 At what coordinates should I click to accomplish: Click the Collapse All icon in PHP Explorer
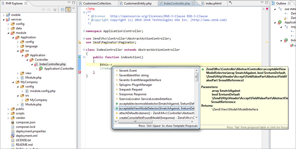[x=62, y=9]
